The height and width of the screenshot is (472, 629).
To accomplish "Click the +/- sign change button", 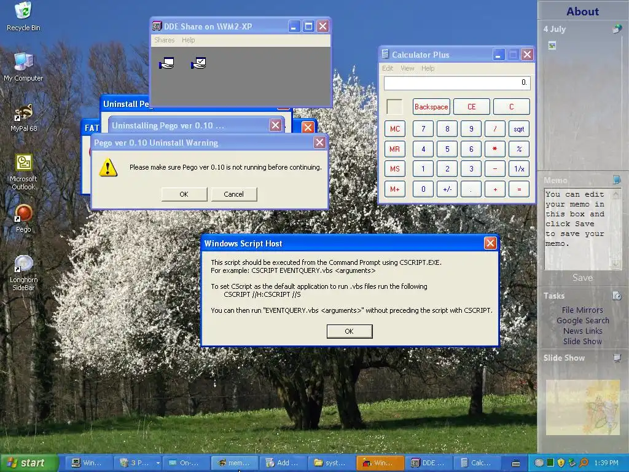I will click(447, 189).
